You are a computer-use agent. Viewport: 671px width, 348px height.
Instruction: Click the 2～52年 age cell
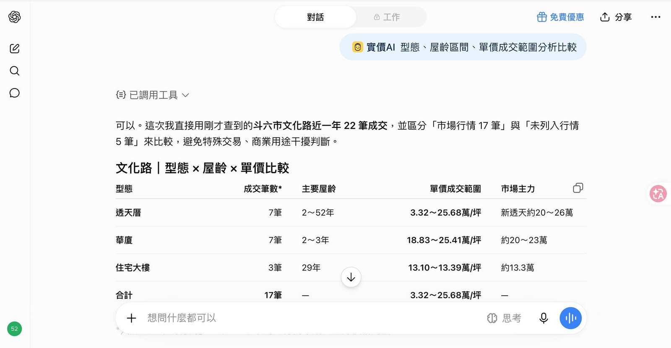pyautogui.click(x=318, y=213)
